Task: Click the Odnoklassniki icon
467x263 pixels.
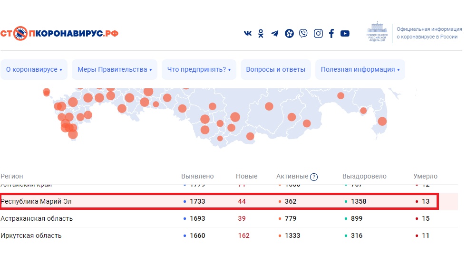Action: click(261, 33)
